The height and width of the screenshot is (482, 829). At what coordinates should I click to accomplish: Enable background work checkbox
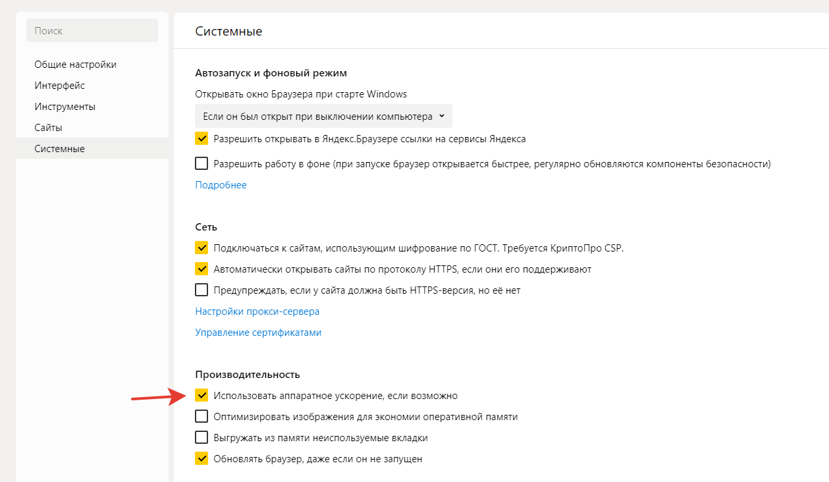[201, 163]
